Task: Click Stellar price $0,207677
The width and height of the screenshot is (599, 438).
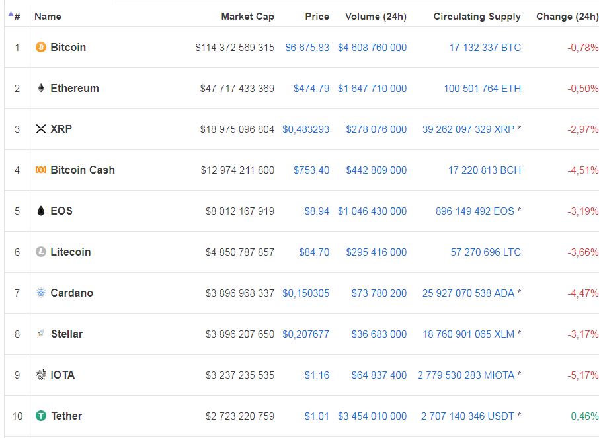Action: pyautogui.click(x=305, y=334)
